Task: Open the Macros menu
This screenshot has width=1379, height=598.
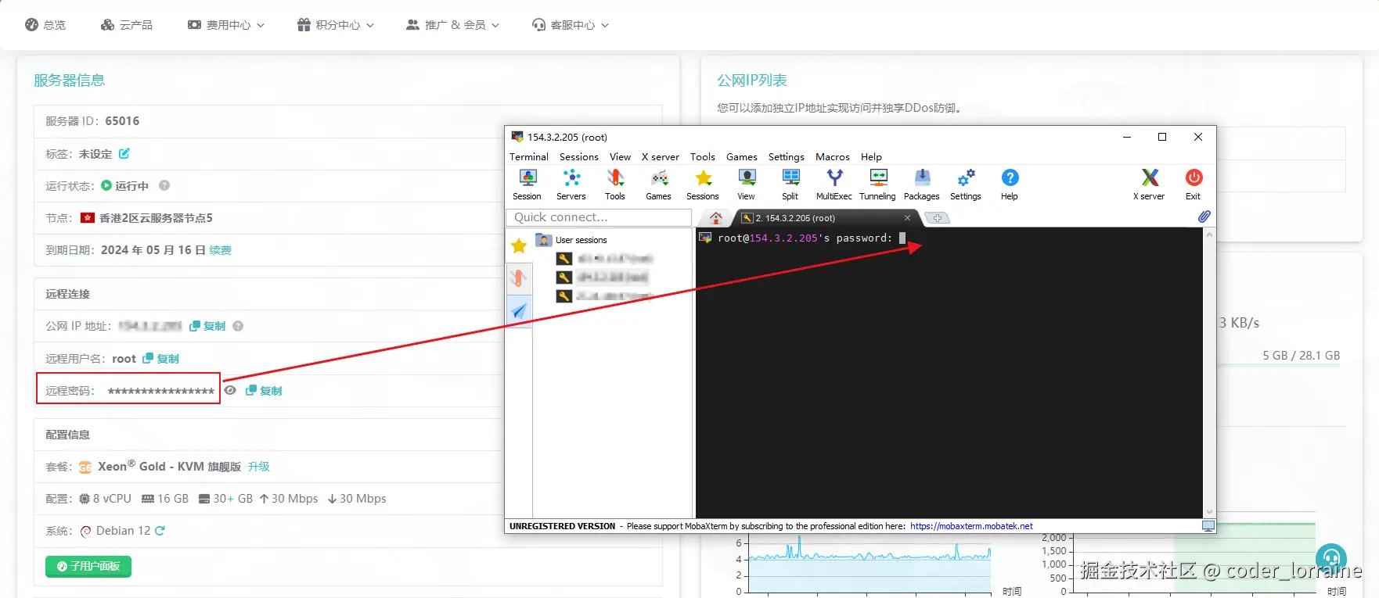Action: coord(833,157)
